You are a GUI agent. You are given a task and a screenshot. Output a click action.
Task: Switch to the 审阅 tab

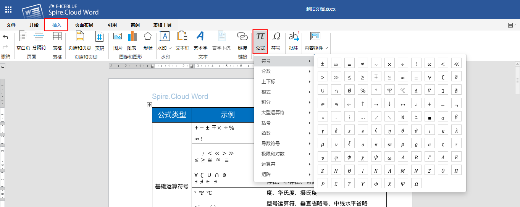(135, 25)
